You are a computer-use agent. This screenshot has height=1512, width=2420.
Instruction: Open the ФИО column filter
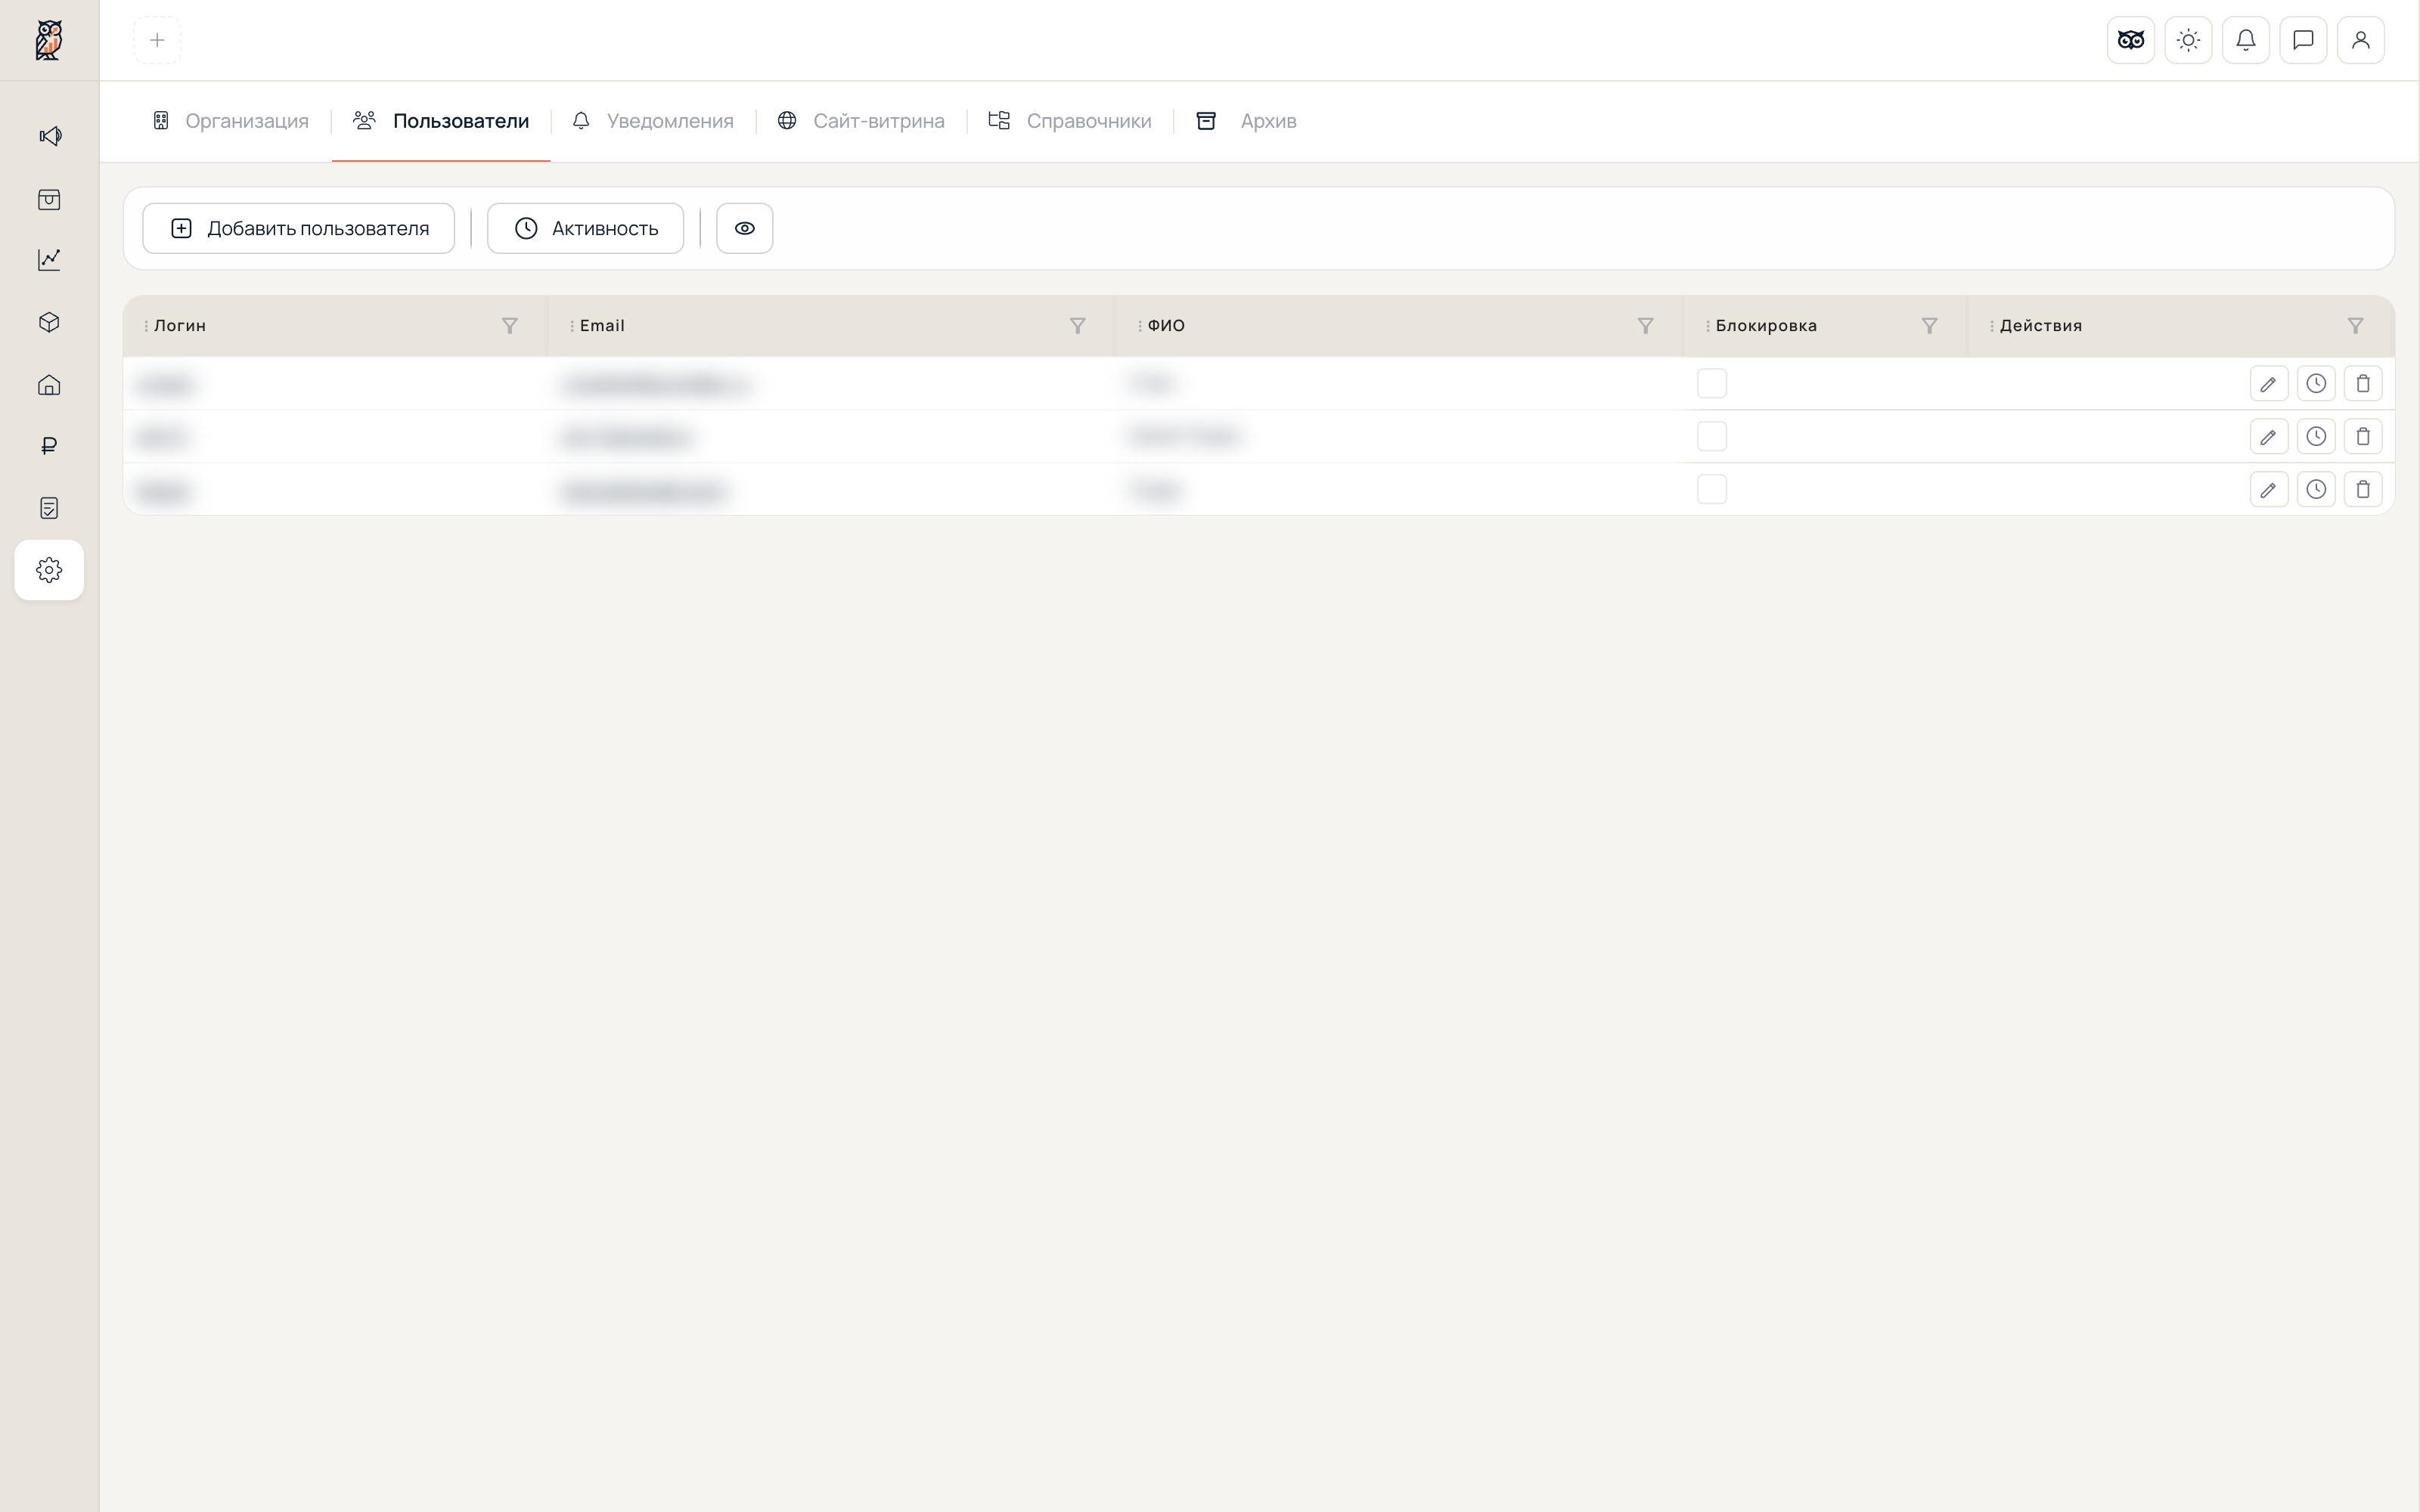click(1646, 326)
